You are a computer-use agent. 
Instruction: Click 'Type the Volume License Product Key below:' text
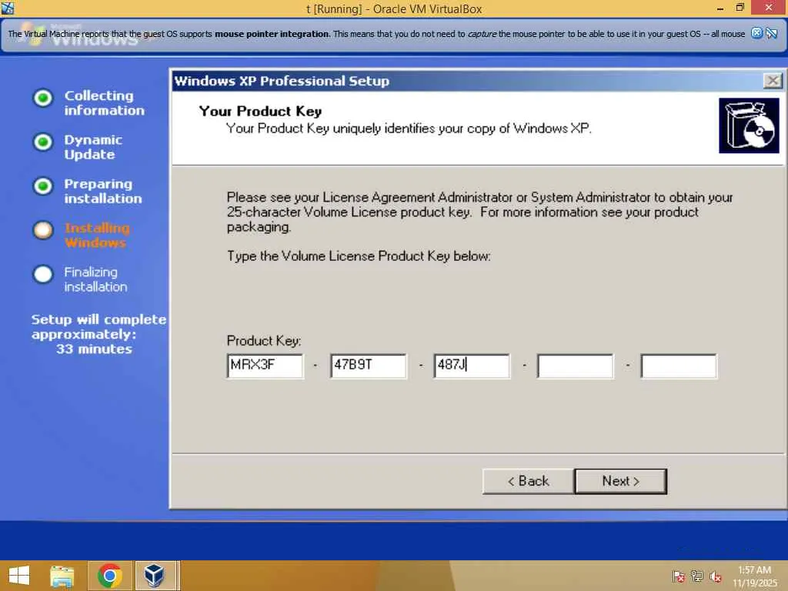[359, 256]
